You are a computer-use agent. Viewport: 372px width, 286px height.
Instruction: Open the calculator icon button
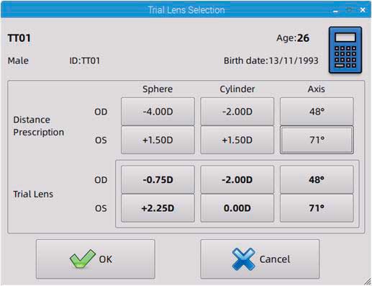point(345,50)
